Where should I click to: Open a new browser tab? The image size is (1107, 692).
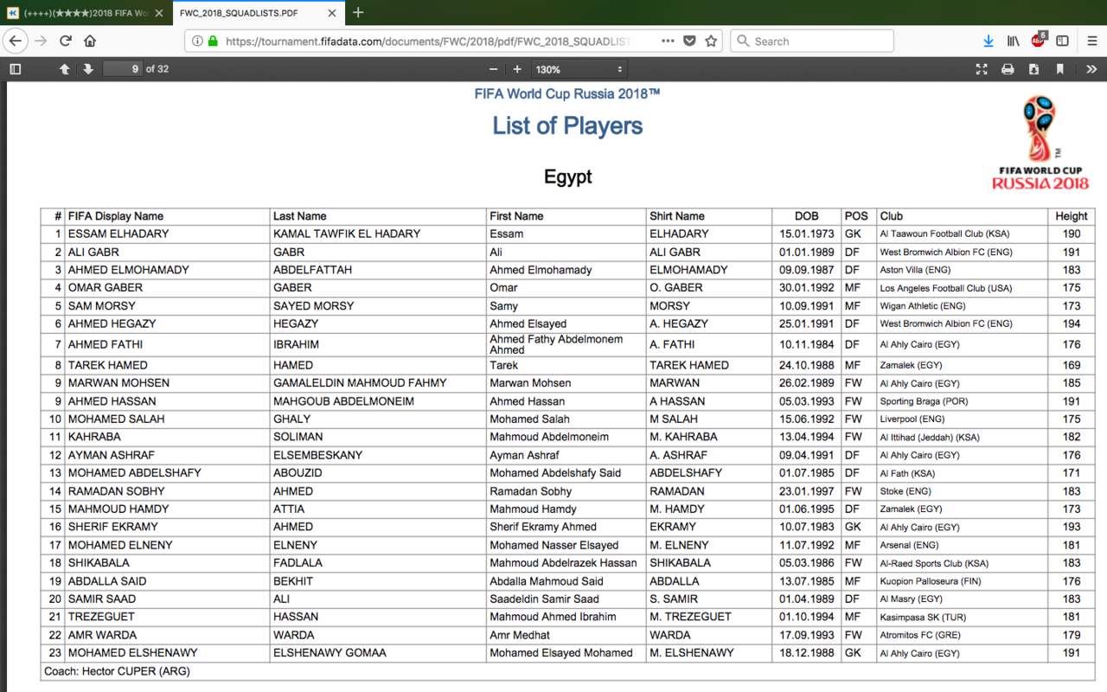coord(358,13)
